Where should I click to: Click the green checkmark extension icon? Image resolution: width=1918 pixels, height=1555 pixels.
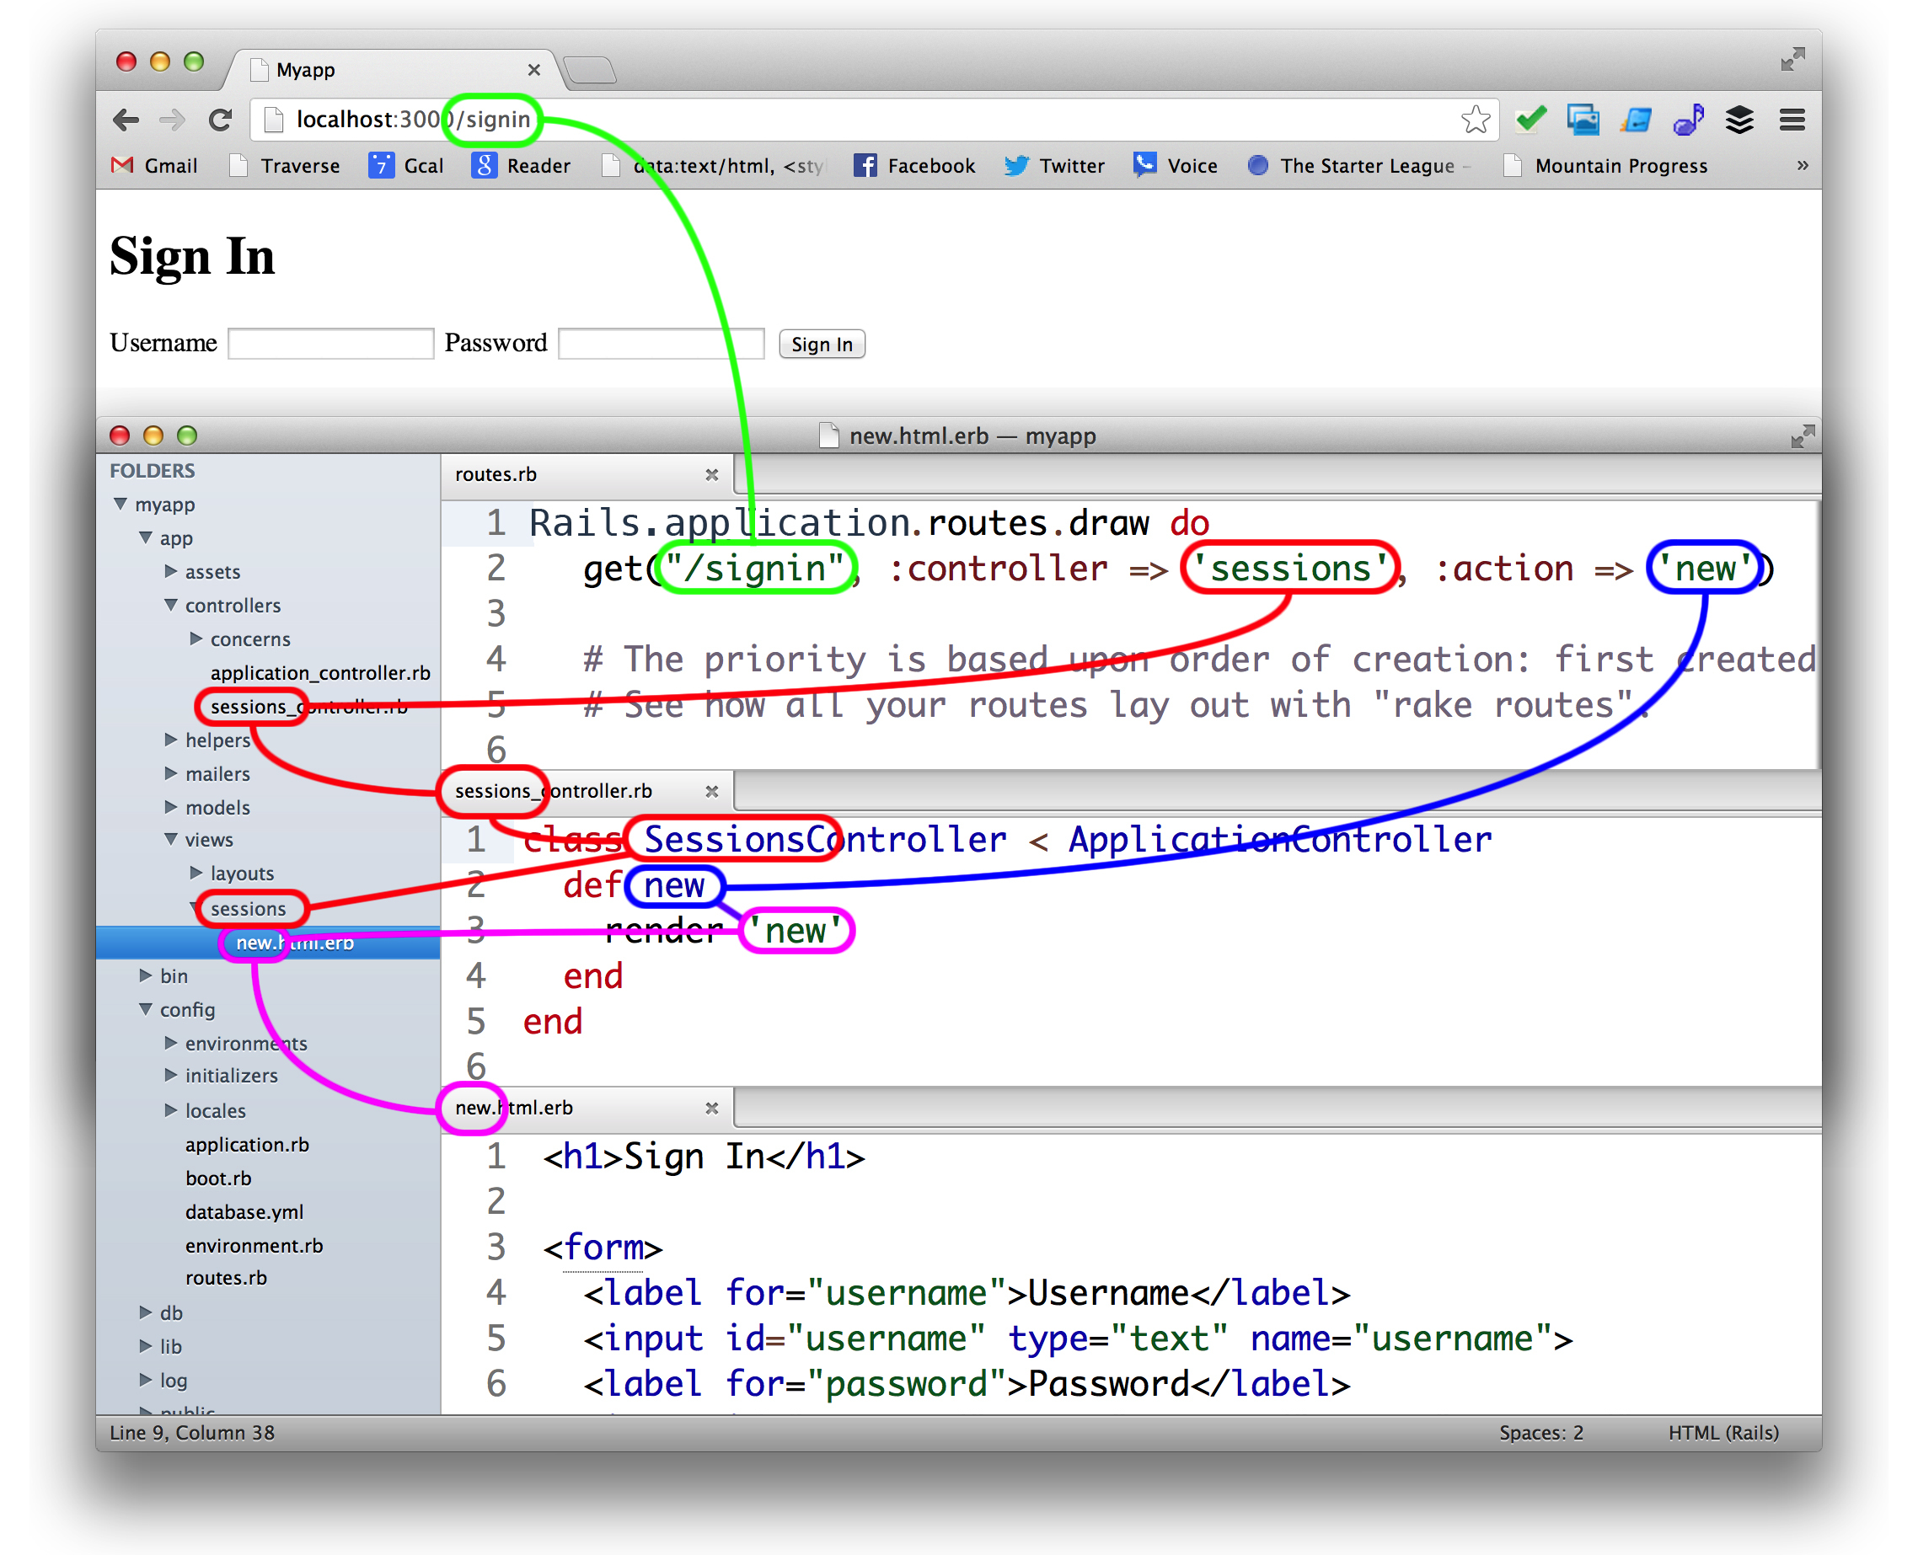tap(1530, 119)
